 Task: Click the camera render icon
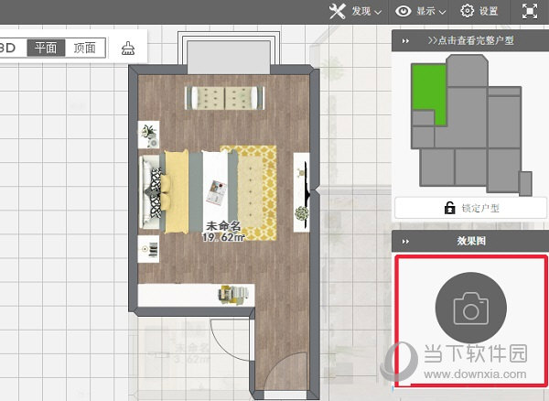pyautogui.click(x=470, y=309)
